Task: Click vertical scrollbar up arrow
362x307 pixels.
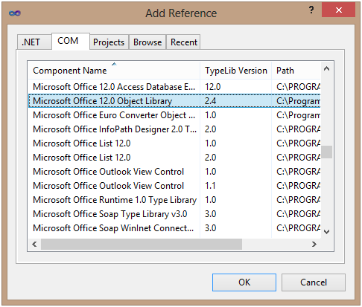Action: point(326,68)
